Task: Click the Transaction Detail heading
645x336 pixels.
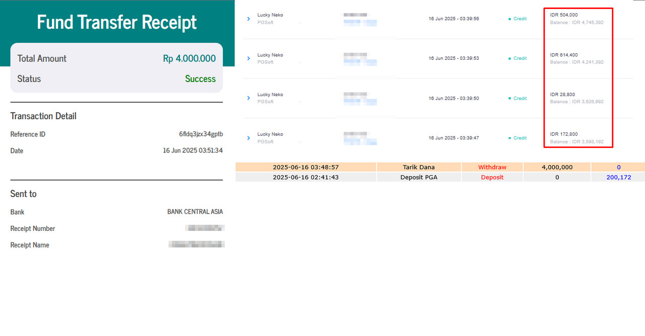Action: pyautogui.click(x=43, y=116)
